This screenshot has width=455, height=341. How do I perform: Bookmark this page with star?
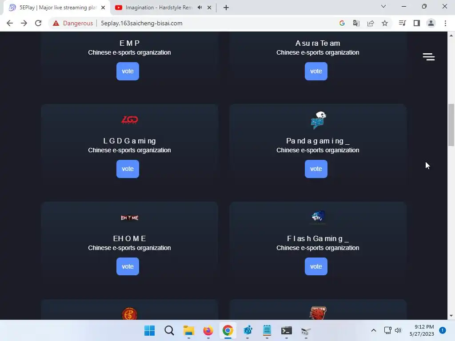click(x=385, y=23)
